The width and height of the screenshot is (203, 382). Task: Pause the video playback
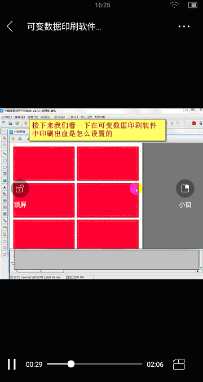[x=12, y=364]
